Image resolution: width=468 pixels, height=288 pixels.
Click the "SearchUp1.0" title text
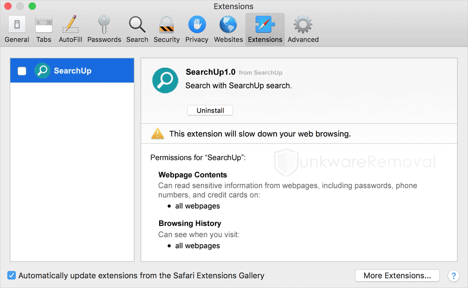[211, 72]
